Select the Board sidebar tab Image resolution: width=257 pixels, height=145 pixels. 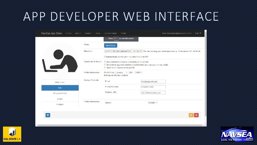60,99
